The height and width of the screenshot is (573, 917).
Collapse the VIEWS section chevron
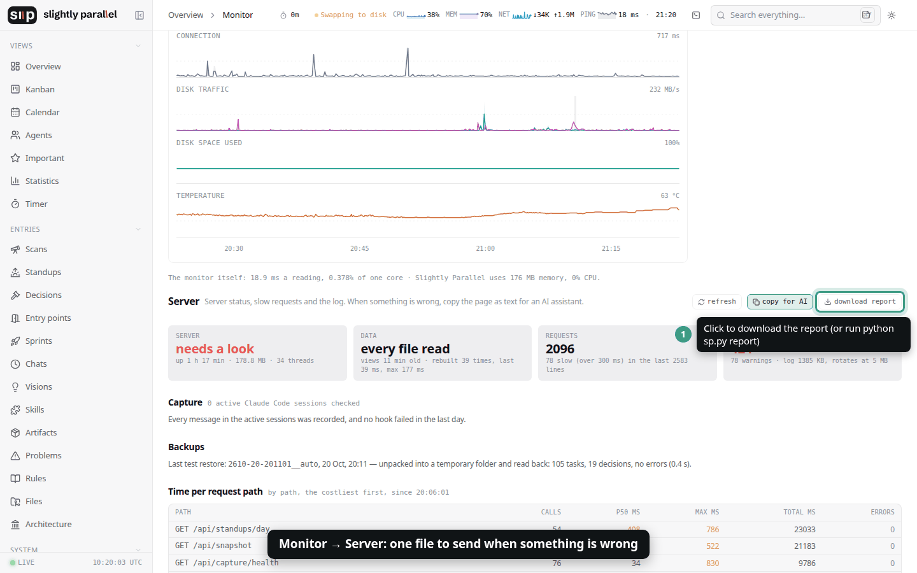(138, 46)
